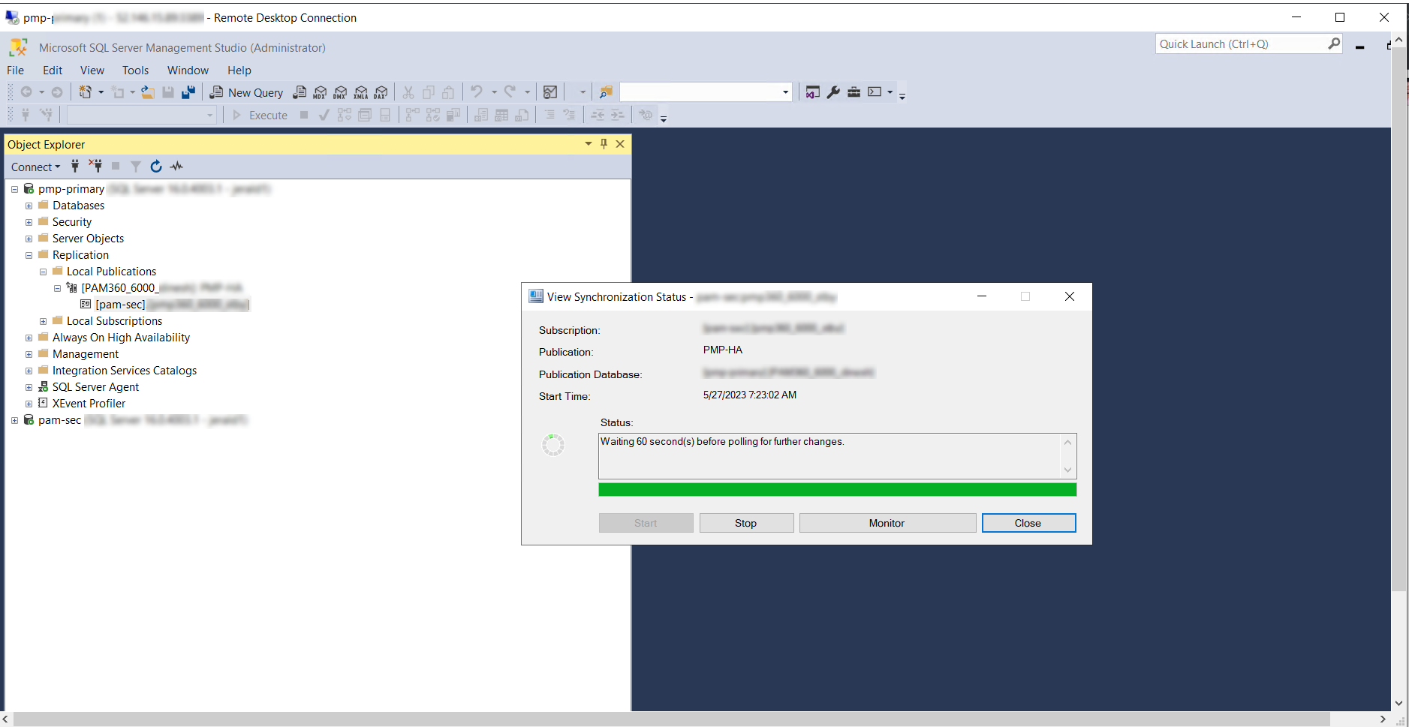The height and width of the screenshot is (727, 1409).
Task: Open the Window menu
Action: click(x=188, y=71)
